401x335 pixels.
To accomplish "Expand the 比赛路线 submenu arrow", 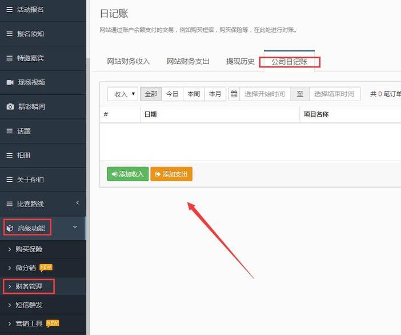I will click(77, 203).
